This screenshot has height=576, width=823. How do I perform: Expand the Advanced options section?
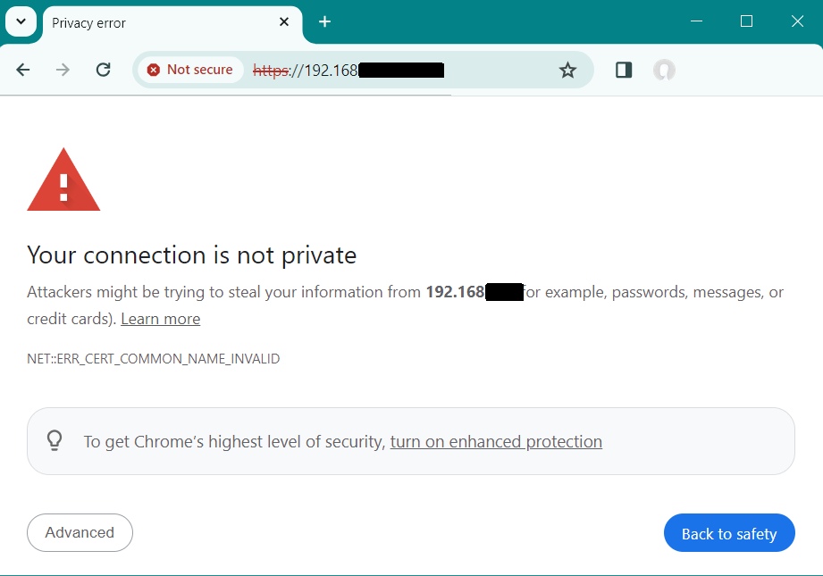pyautogui.click(x=80, y=532)
